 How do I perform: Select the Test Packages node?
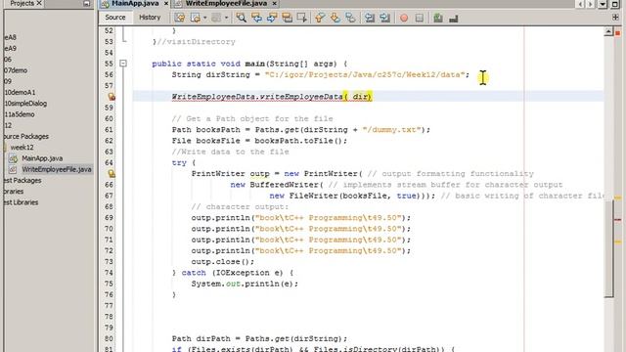(22, 180)
